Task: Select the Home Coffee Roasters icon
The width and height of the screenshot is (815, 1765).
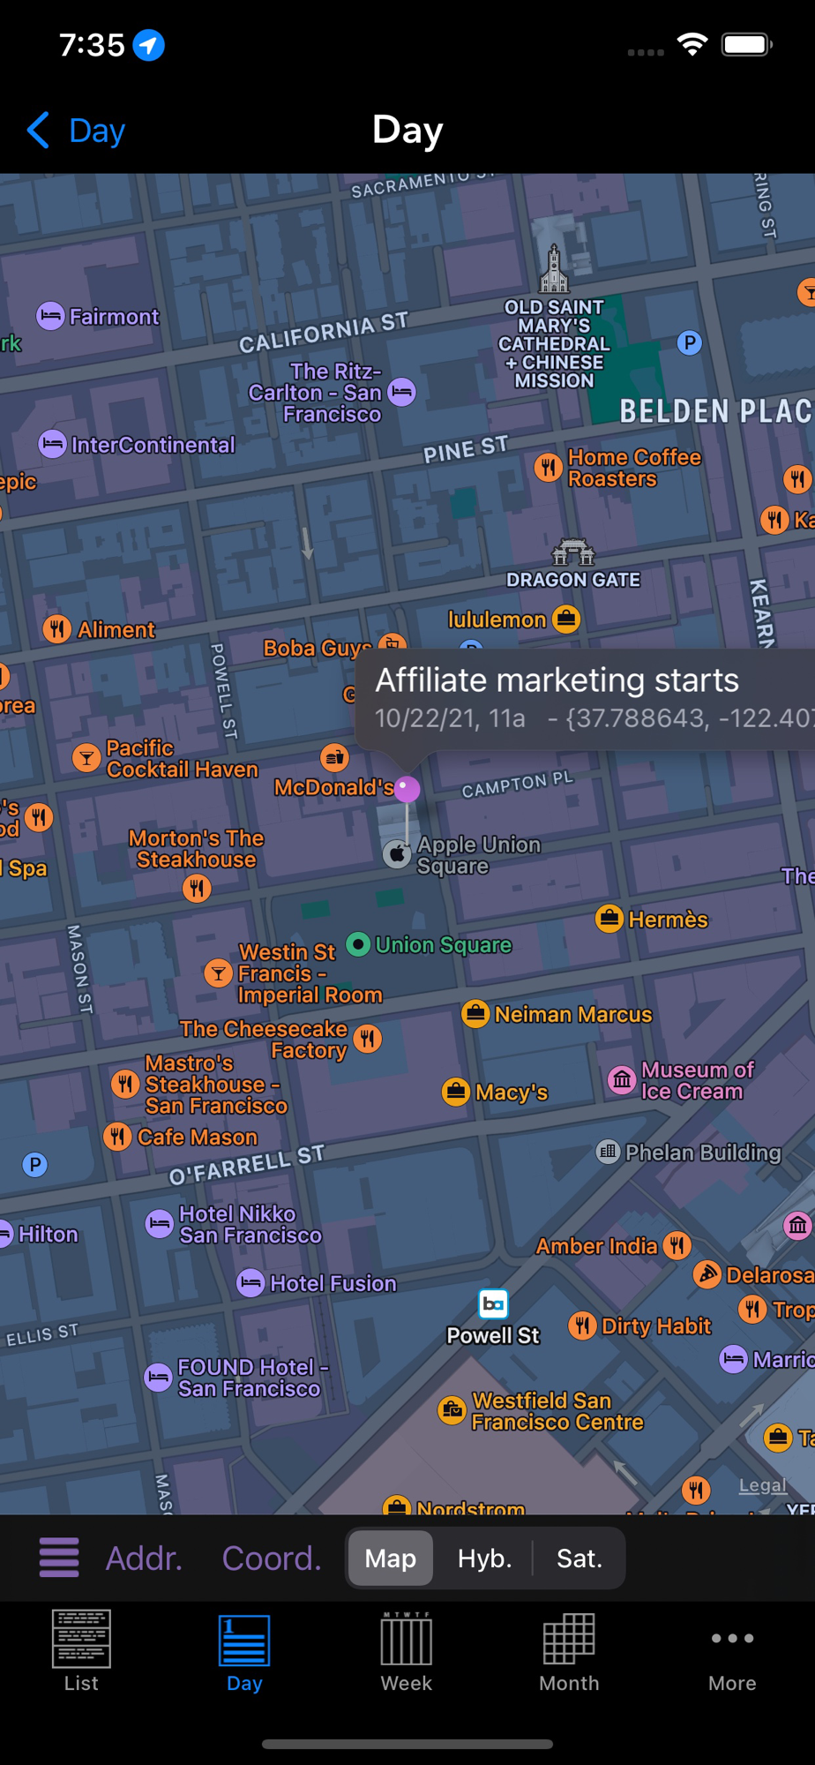Action: 549,467
